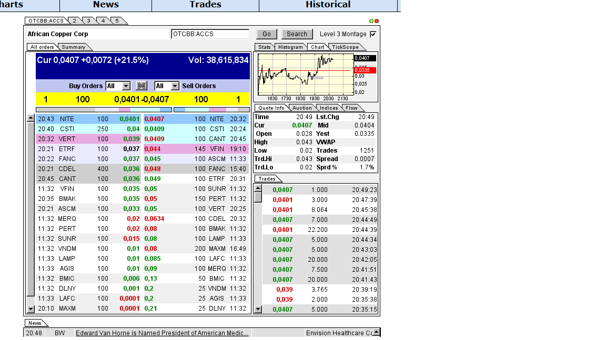Screen dimensions: 606x340
Task: Click the Trades list scroll down arrow
Action: click(x=258, y=309)
